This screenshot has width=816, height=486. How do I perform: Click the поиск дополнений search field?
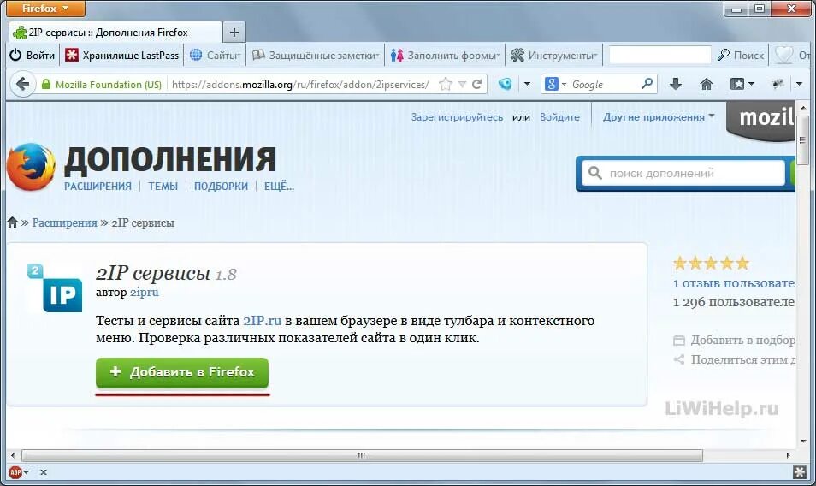[683, 173]
